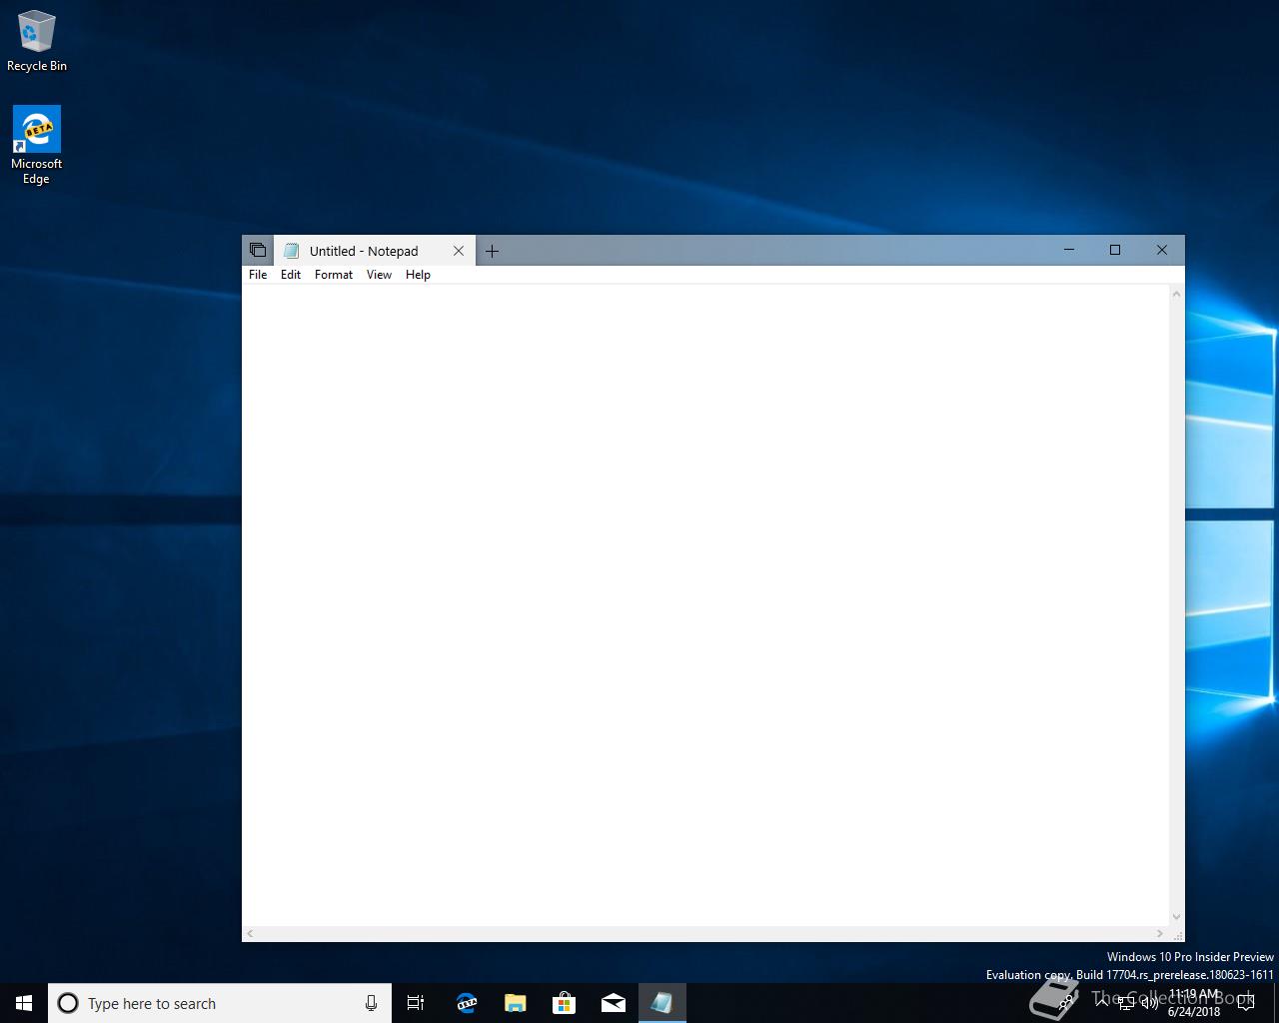Open Microsoft Store from the taskbar

click(x=564, y=1003)
